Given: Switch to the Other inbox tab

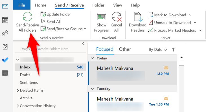Looking at the screenshot, I should click(x=125, y=49).
